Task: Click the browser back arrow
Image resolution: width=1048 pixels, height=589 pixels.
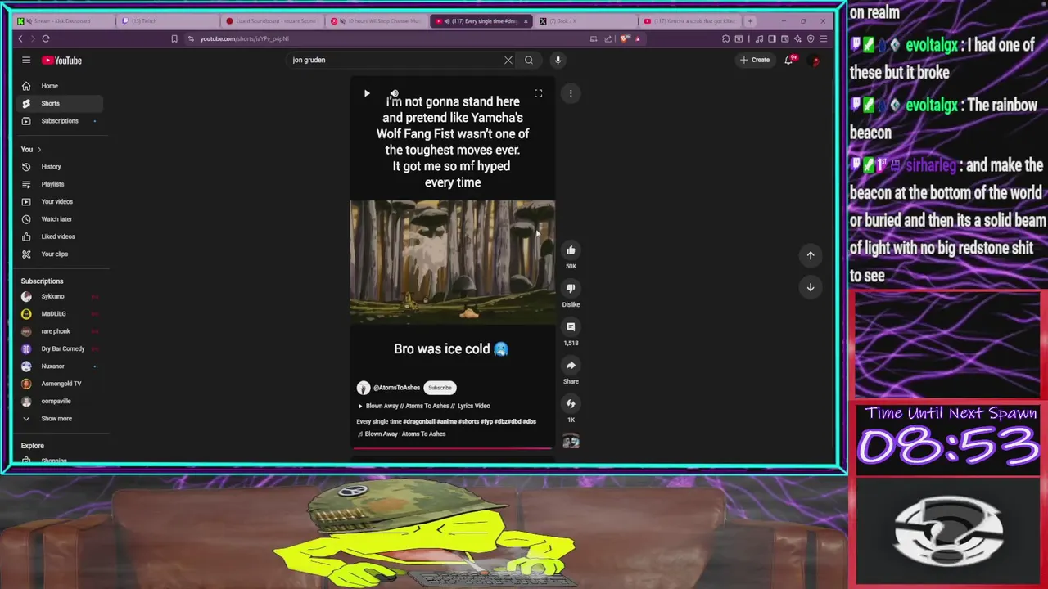Action: 20,38
